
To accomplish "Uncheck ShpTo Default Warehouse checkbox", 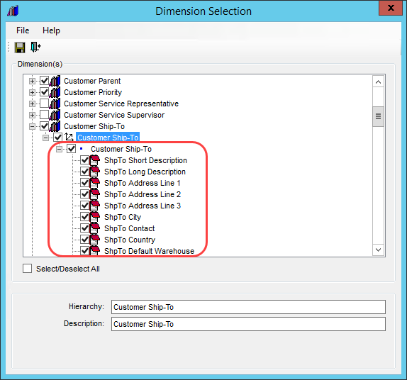I will (x=84, y=251).
